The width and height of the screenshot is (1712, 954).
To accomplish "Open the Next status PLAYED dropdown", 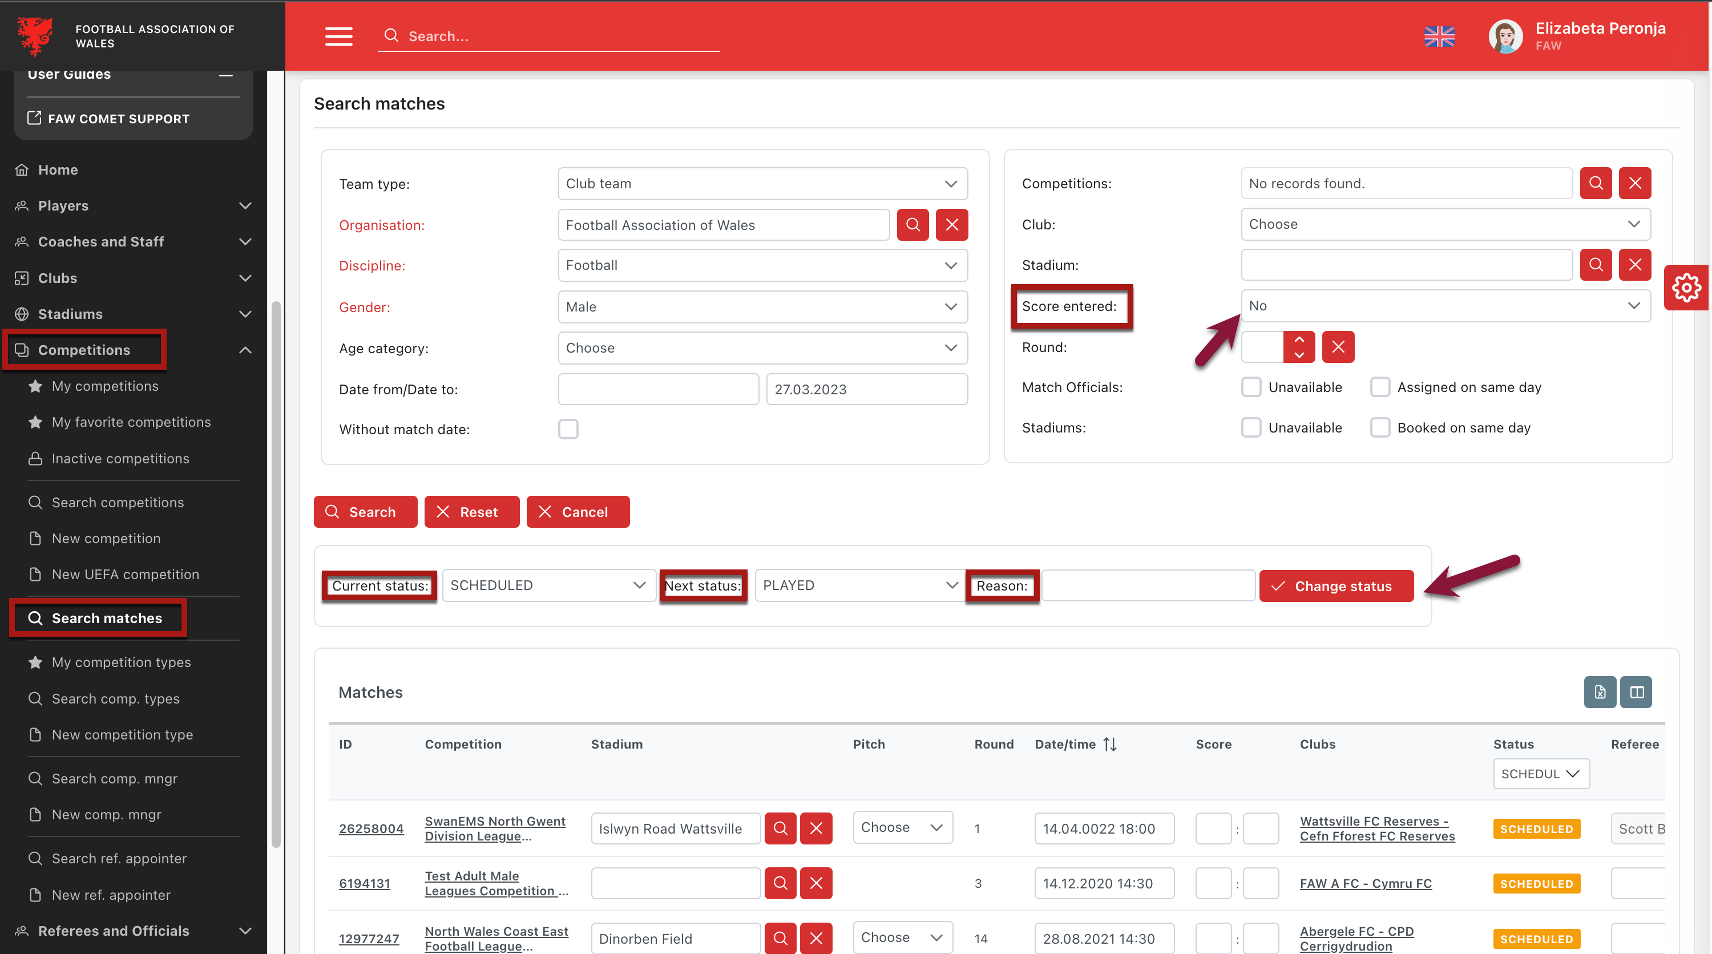I will coord(859,585).
